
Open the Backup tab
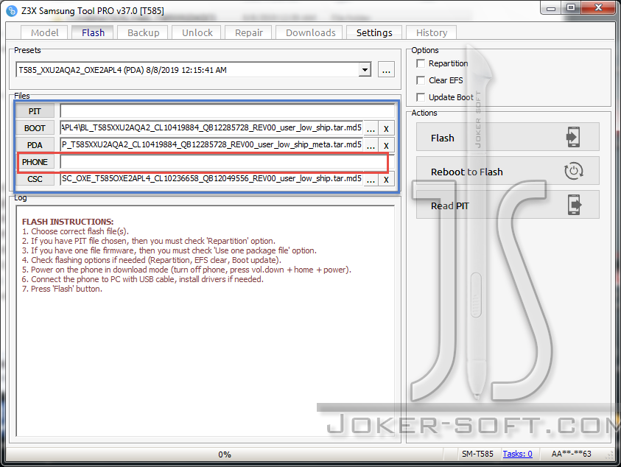pos(143,32)
